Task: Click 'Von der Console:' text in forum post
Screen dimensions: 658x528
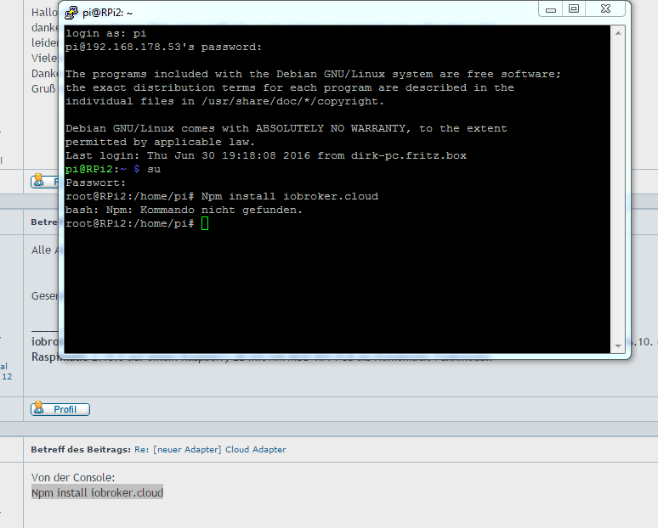Action: pos(73,477)
